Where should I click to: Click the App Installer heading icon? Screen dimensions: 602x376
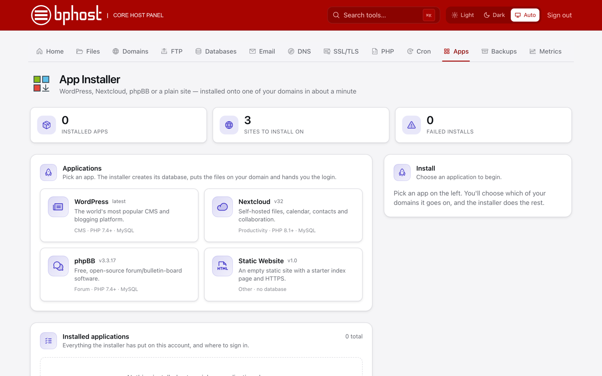(42, 84)
